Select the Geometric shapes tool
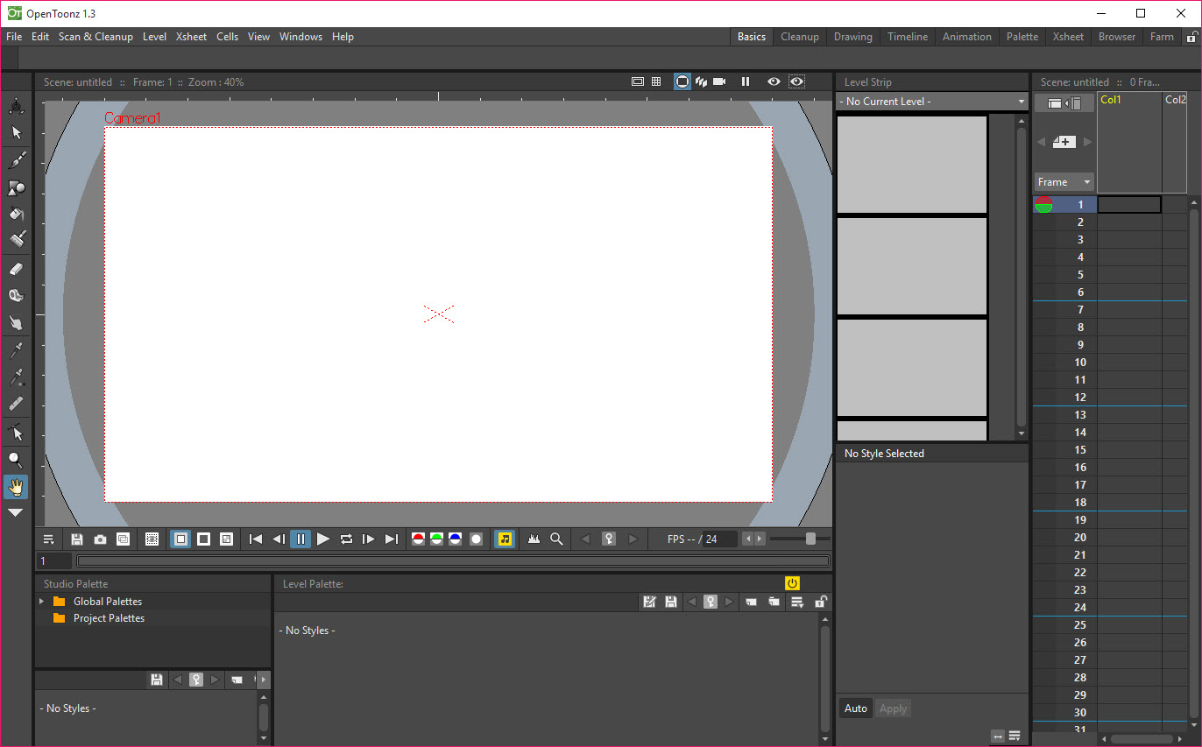Viewport: 1202px width, 747px height. 17,187
